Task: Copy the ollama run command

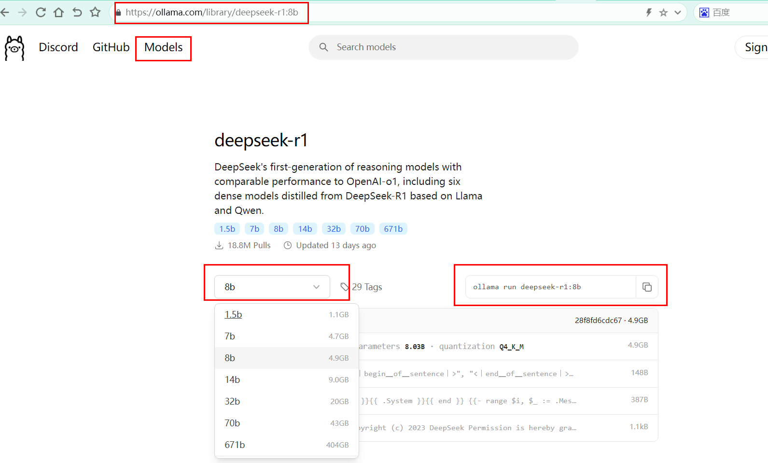Action: (x=647, y=287)
